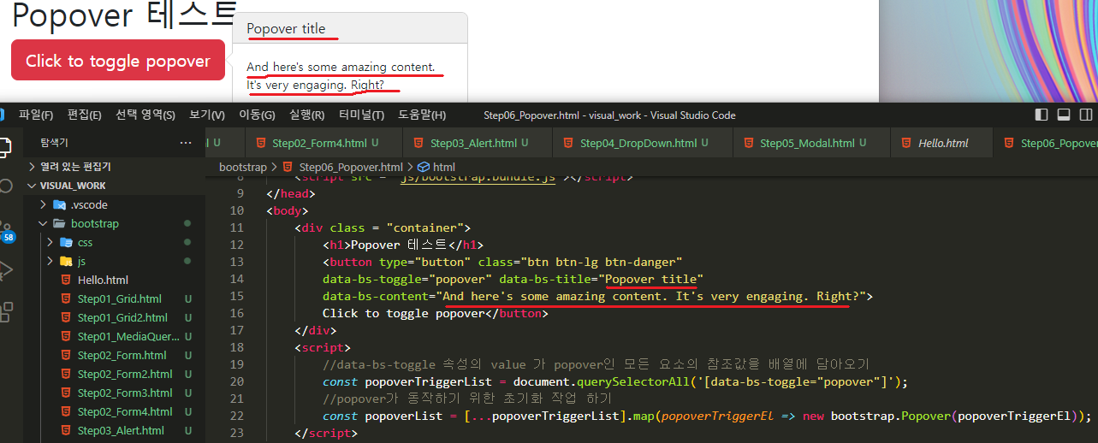Open Step02_Form4.html in the explorer tree
Viewport: 1098px width, 443px height.
tap(125, 411)
